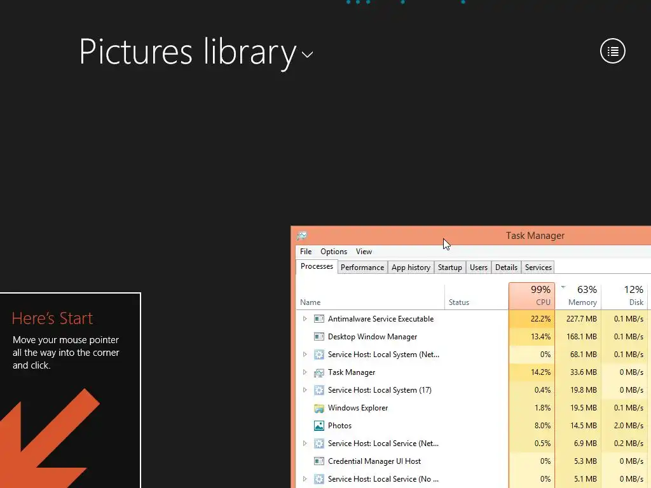Click the Pictures library list view icon
This screenshot has height=488, width=651.
click(x=613, y=51)
